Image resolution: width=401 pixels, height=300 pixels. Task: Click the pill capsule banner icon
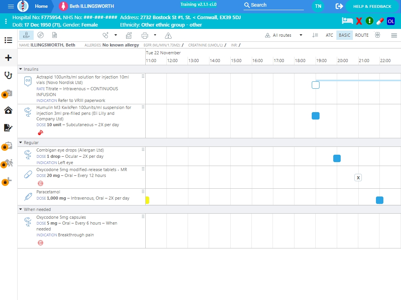tap(380, 21)
